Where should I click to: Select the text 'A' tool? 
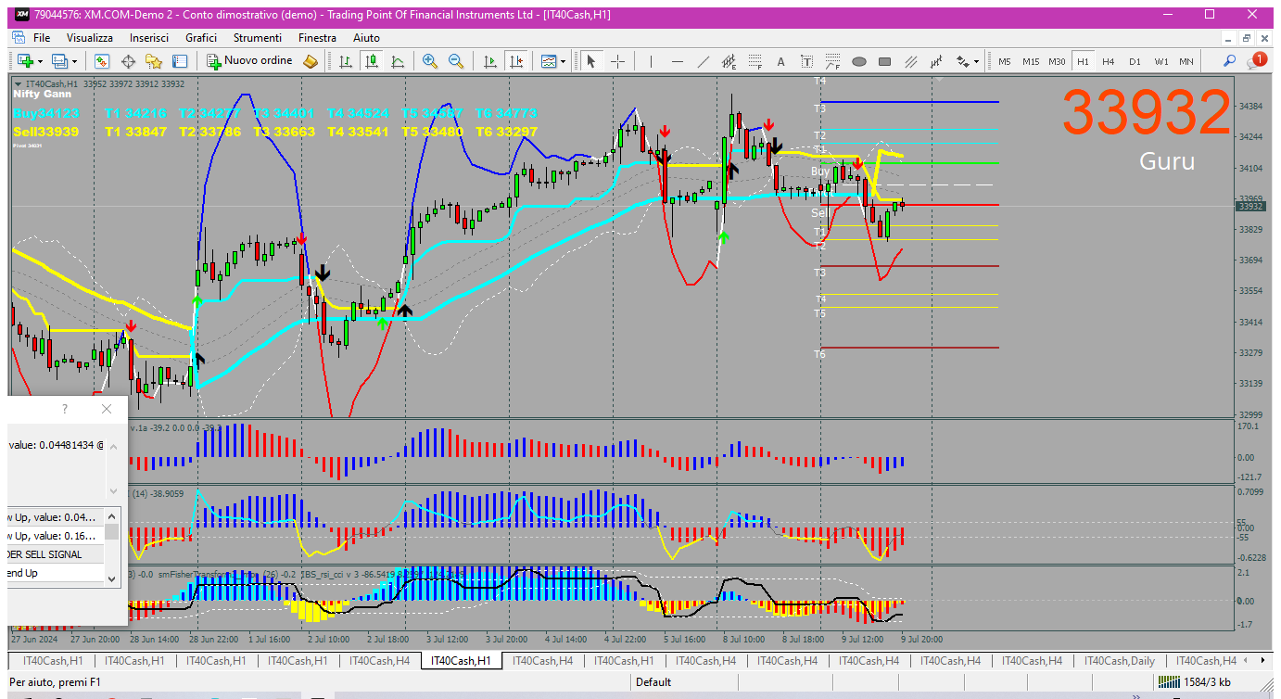[781, 61]
